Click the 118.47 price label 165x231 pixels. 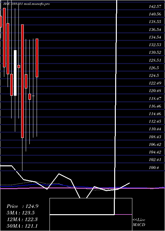[155, 98]
